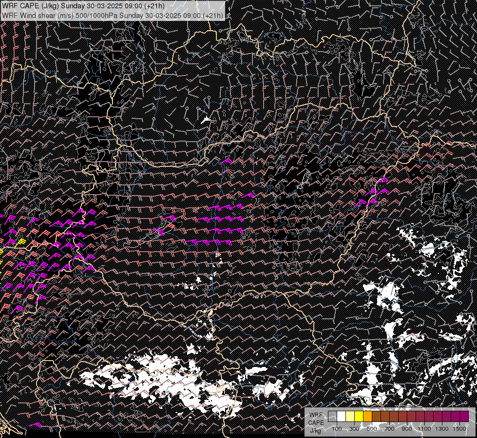
Task: Click the 'J/kg' unit label in legend
Action: (x=316, y=431)
